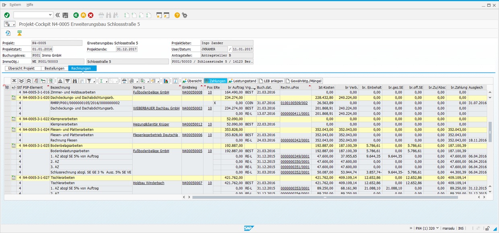
Task: Click the green Back arrow icon
Action: click(76, 15)
